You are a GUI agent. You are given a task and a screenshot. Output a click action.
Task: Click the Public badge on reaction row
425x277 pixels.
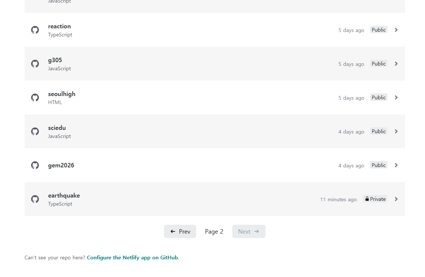point(379,30)
